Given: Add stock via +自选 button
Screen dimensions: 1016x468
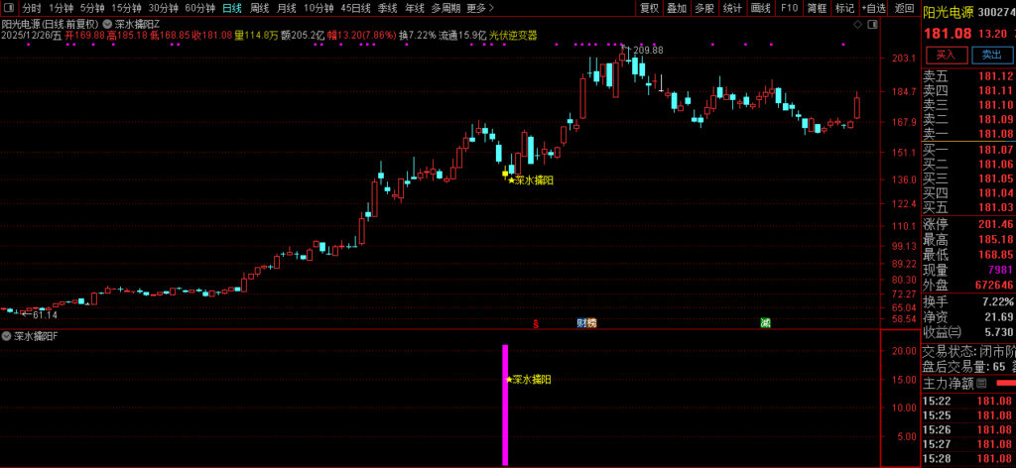Looking at the screenshot, I should [x=874, y=8].
